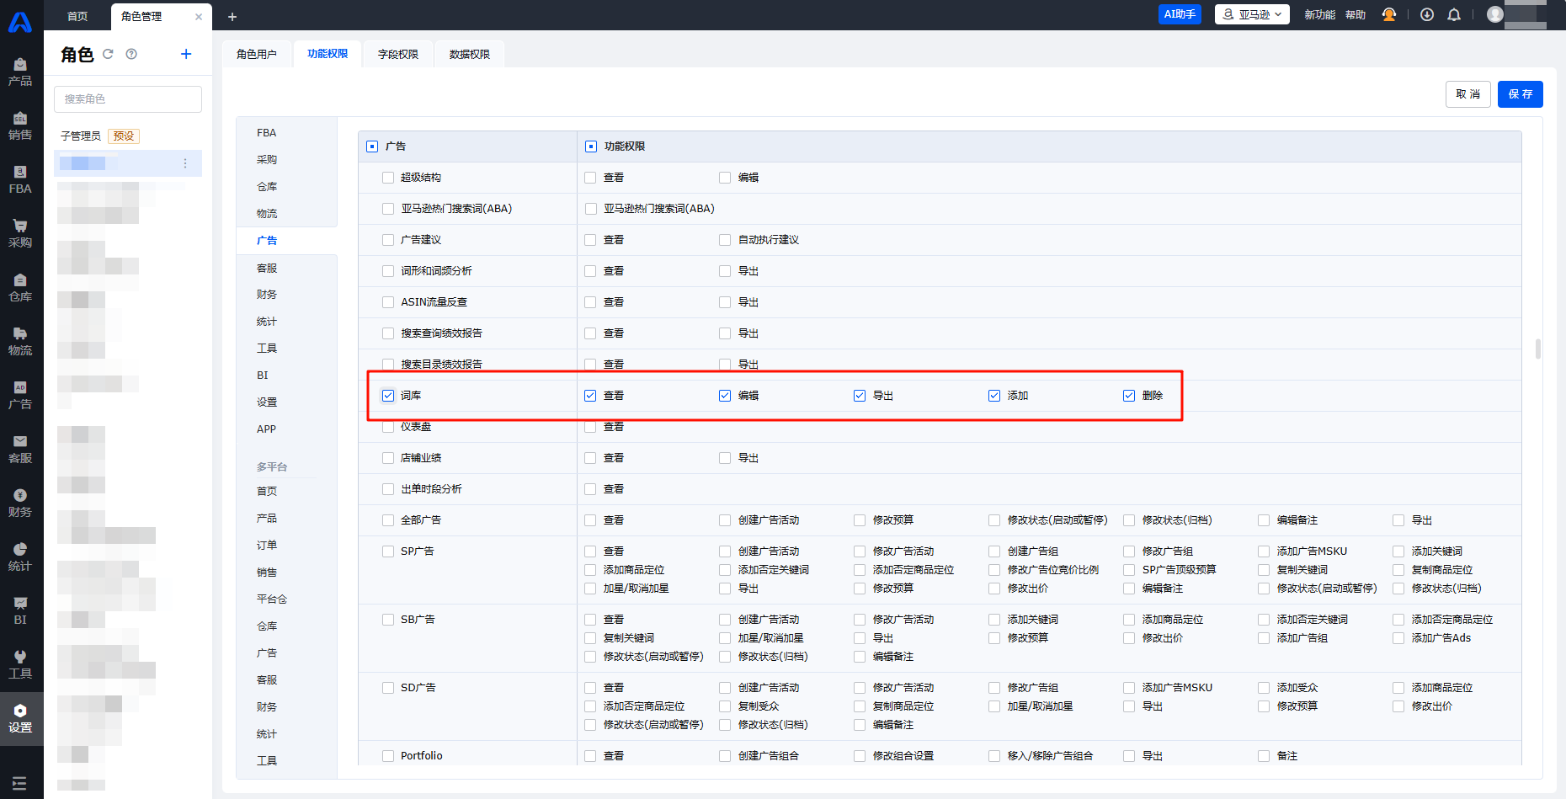Toggle the 广告 select-all checkbox in the header

click(372, 146)
